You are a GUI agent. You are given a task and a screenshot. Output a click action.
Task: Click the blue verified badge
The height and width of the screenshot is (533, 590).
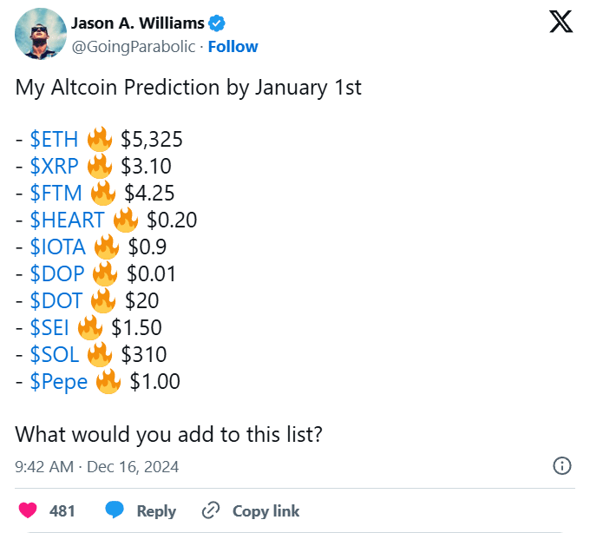[x=244, y=23]
